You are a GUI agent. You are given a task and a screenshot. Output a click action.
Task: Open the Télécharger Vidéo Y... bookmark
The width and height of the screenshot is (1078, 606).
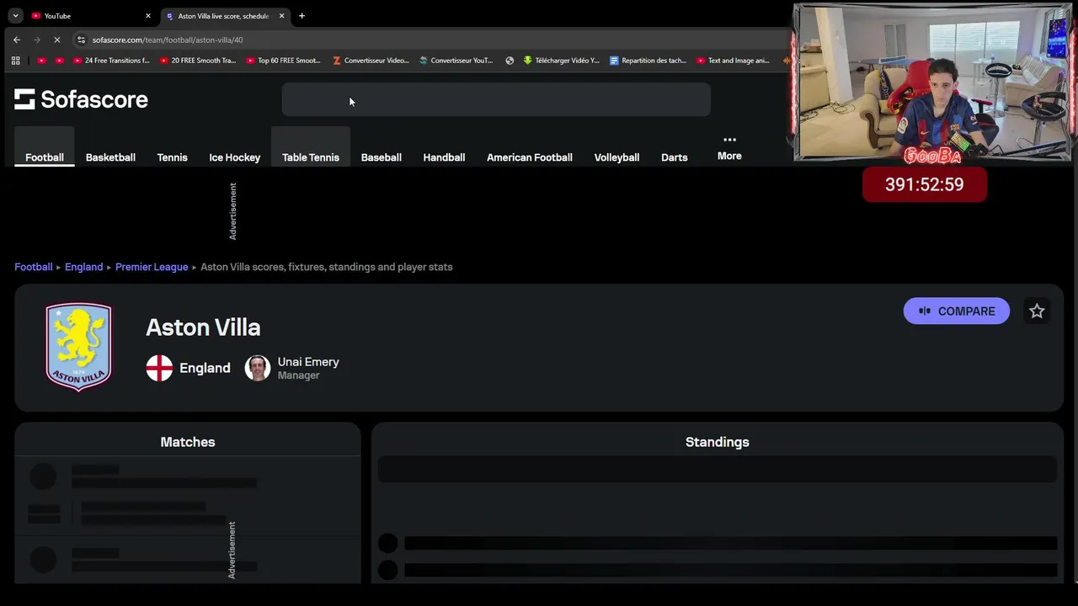(562, 61)
